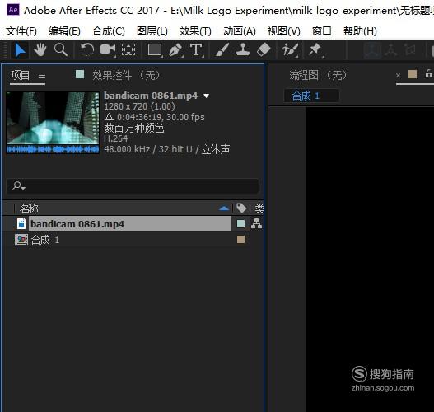Select the Rotation tool
The width and height of the screenshot is (434, 412).
(87, 50)
